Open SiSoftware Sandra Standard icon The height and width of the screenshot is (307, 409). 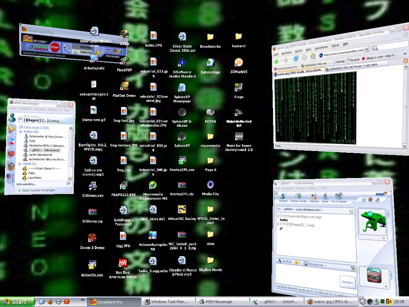click(182, 68)
